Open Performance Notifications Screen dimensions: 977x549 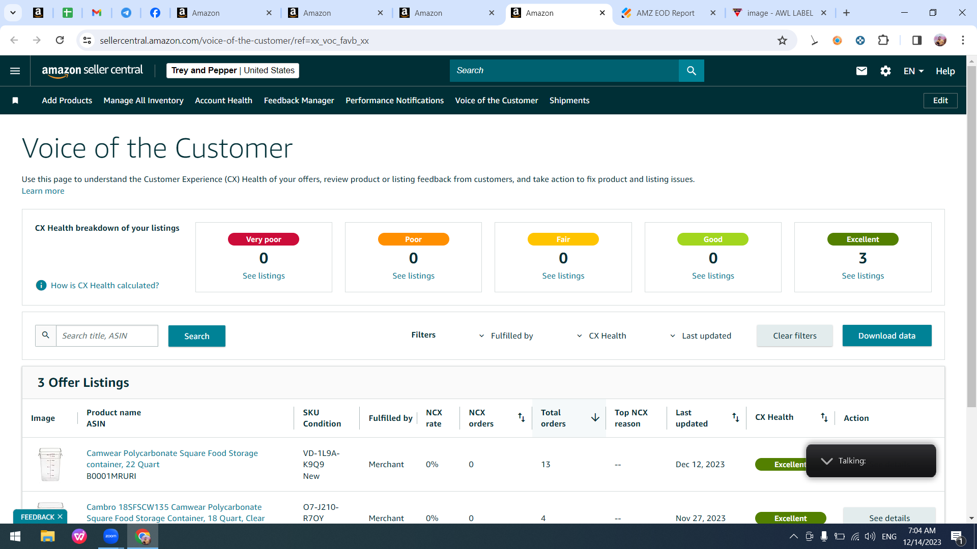395,101
